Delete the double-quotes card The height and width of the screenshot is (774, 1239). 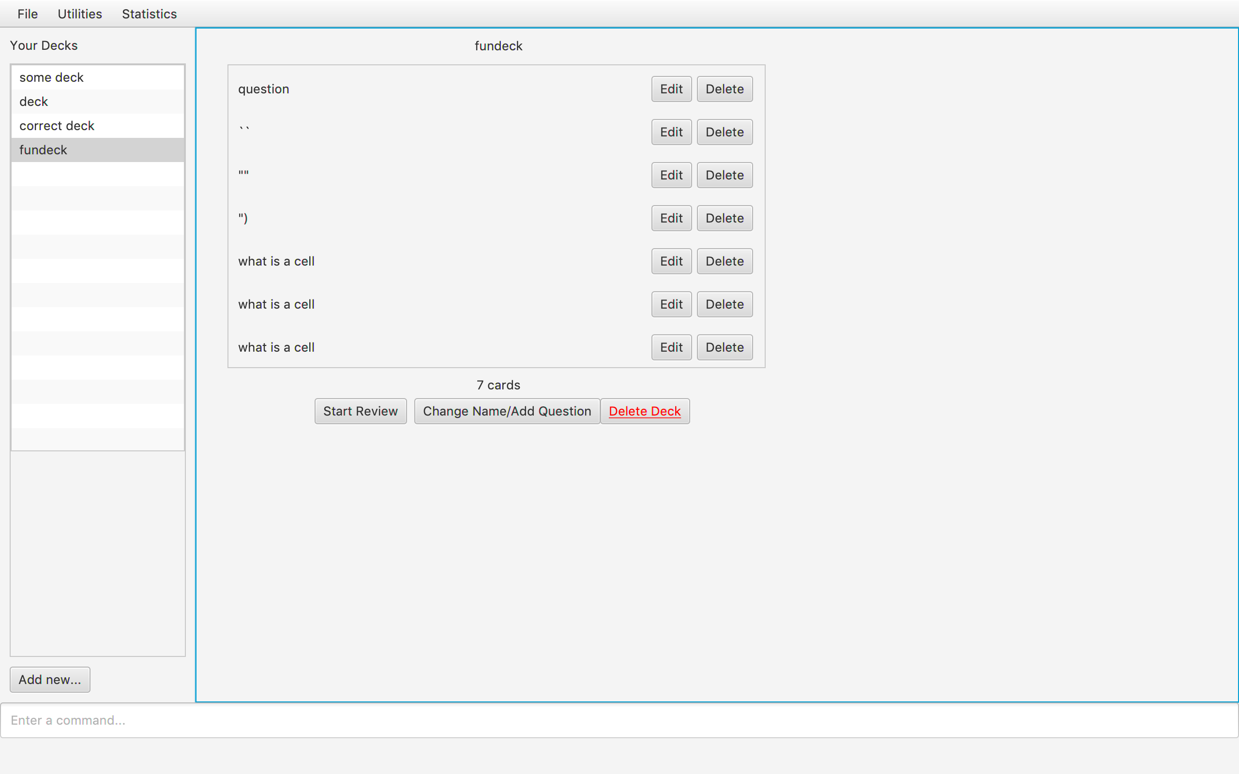[x=724, y=175]
